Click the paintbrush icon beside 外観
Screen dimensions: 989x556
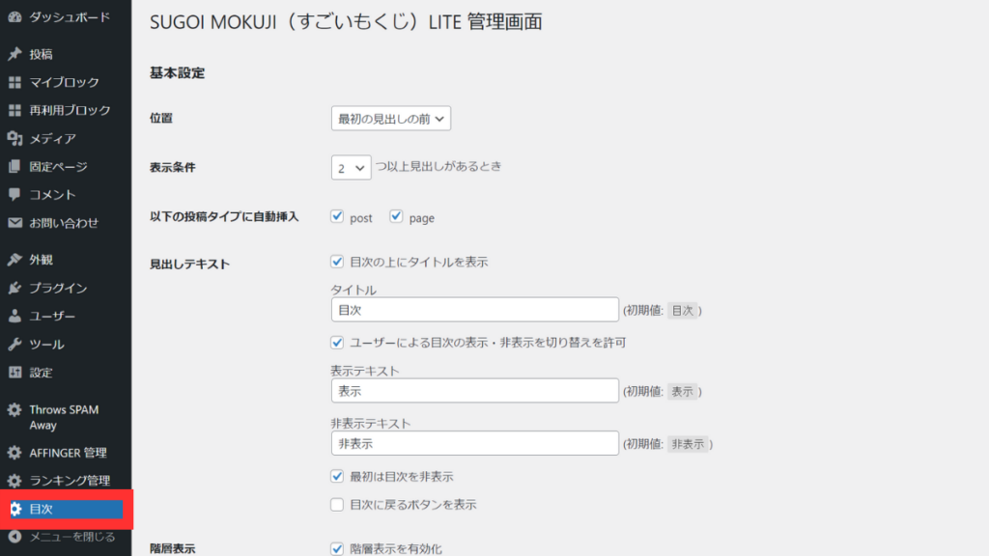(14, 260)
